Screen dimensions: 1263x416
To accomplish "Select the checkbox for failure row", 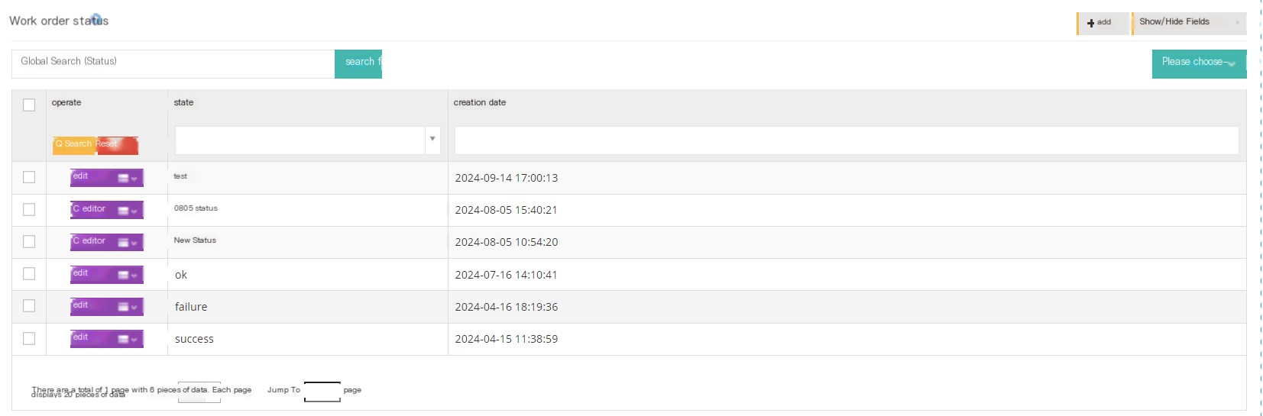I will click(29, 305).
